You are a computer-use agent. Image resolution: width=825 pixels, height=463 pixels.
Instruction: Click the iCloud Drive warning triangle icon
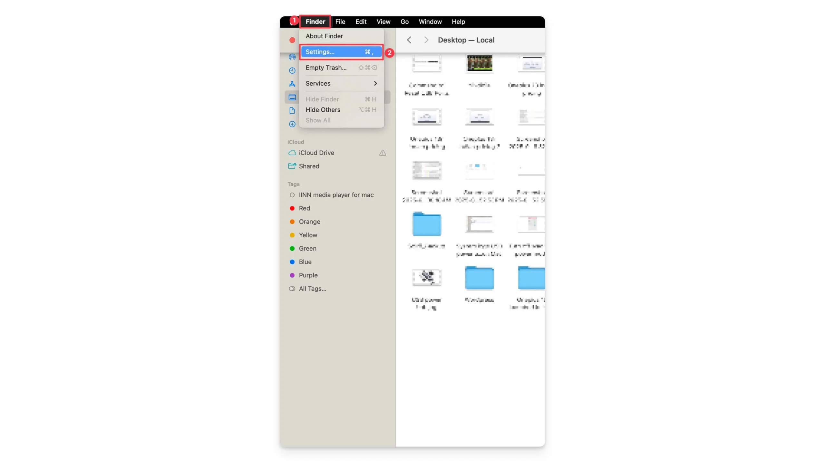coord(382,153)
